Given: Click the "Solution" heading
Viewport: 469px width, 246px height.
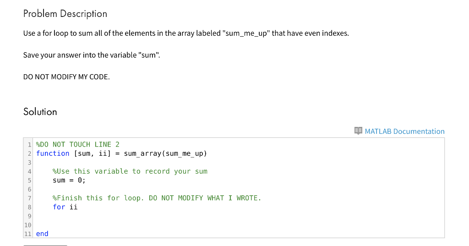Looking at the screenshot, I should (40, 112).
